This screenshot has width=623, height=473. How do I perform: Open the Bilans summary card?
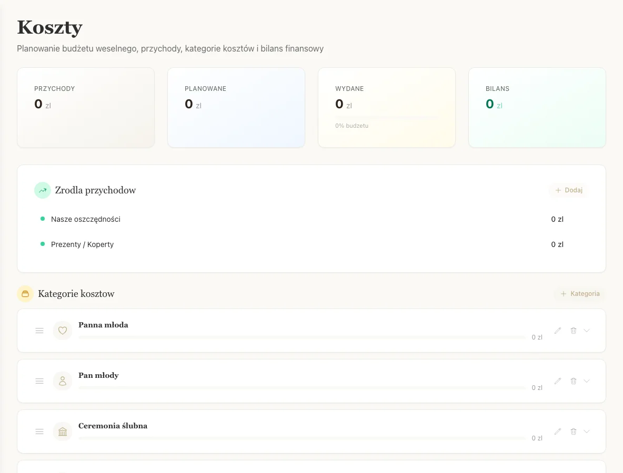[x=537, y=108]
